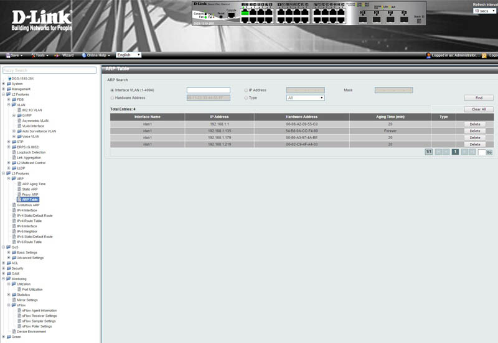Screen dimensions: 498x343
Task: Click the green active port on switch panel
Action: (x=245, y=12)
